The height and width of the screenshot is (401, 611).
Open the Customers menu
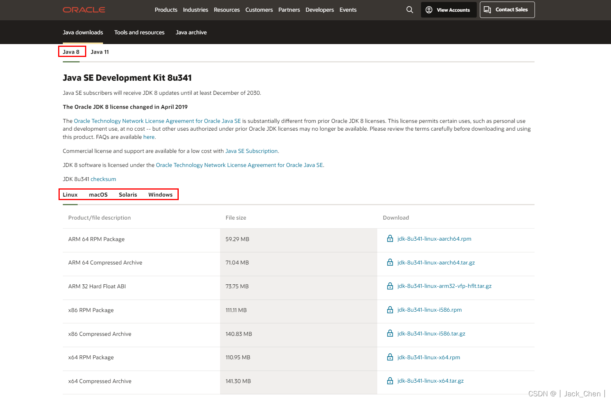(x=259, y=10)
